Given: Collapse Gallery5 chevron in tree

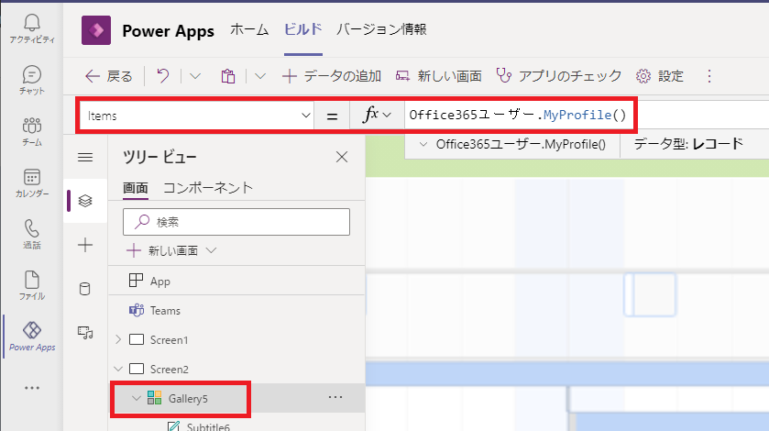Looking at the screenshot, I should pyautogui.click(x=137, y=398).
